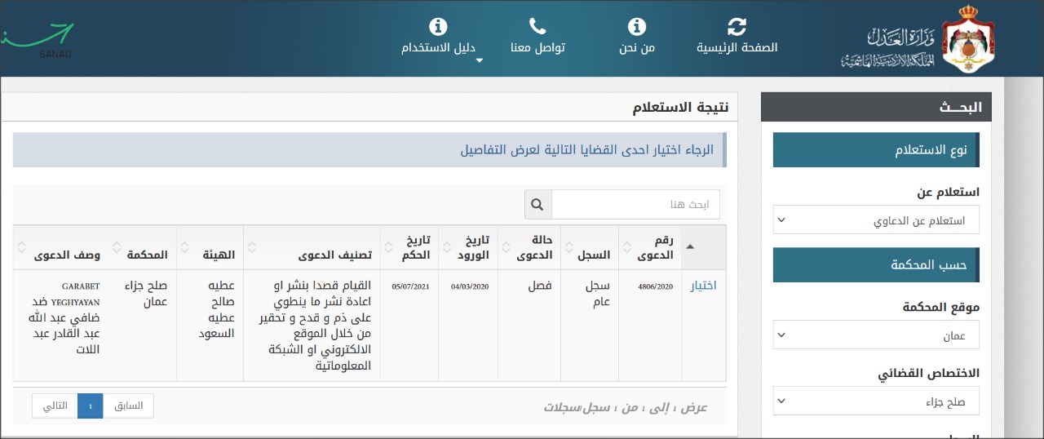
Task: Sort table by رقم الدعوى column arrows
Action: [x=626, y=246]
